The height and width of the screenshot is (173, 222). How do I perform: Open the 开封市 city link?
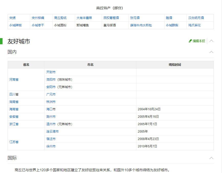[51, 72]
